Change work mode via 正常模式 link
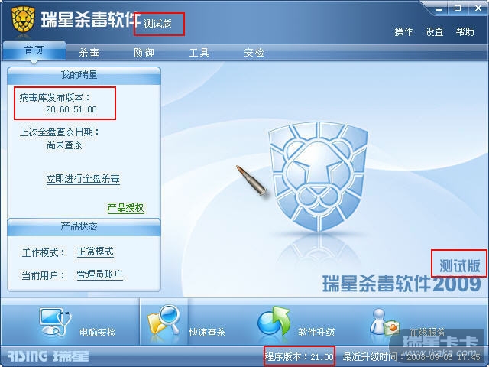 [x=95, y=252]
